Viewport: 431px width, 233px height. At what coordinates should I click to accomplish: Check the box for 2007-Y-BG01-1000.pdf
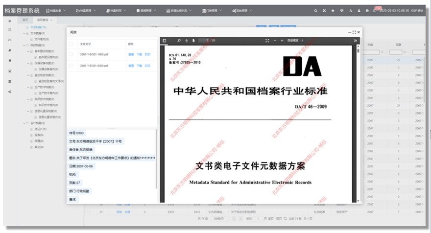pos(71,54)
